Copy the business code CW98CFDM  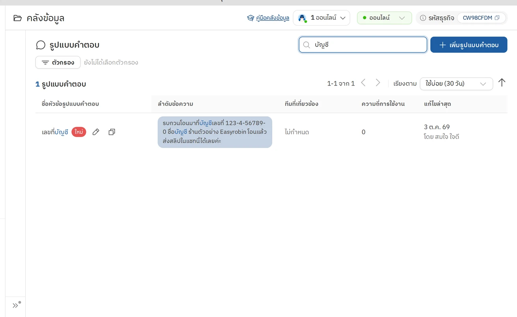(497, 18)
